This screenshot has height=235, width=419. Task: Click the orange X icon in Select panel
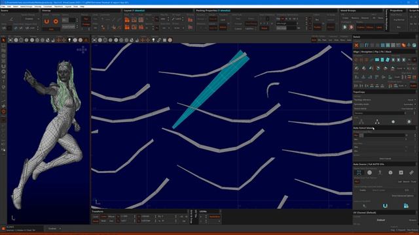(356, 45)
